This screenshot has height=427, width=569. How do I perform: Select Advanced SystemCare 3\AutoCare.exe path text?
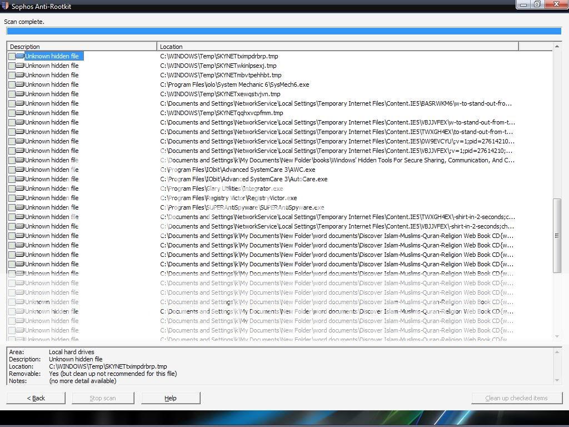click(x=244, y=178)
